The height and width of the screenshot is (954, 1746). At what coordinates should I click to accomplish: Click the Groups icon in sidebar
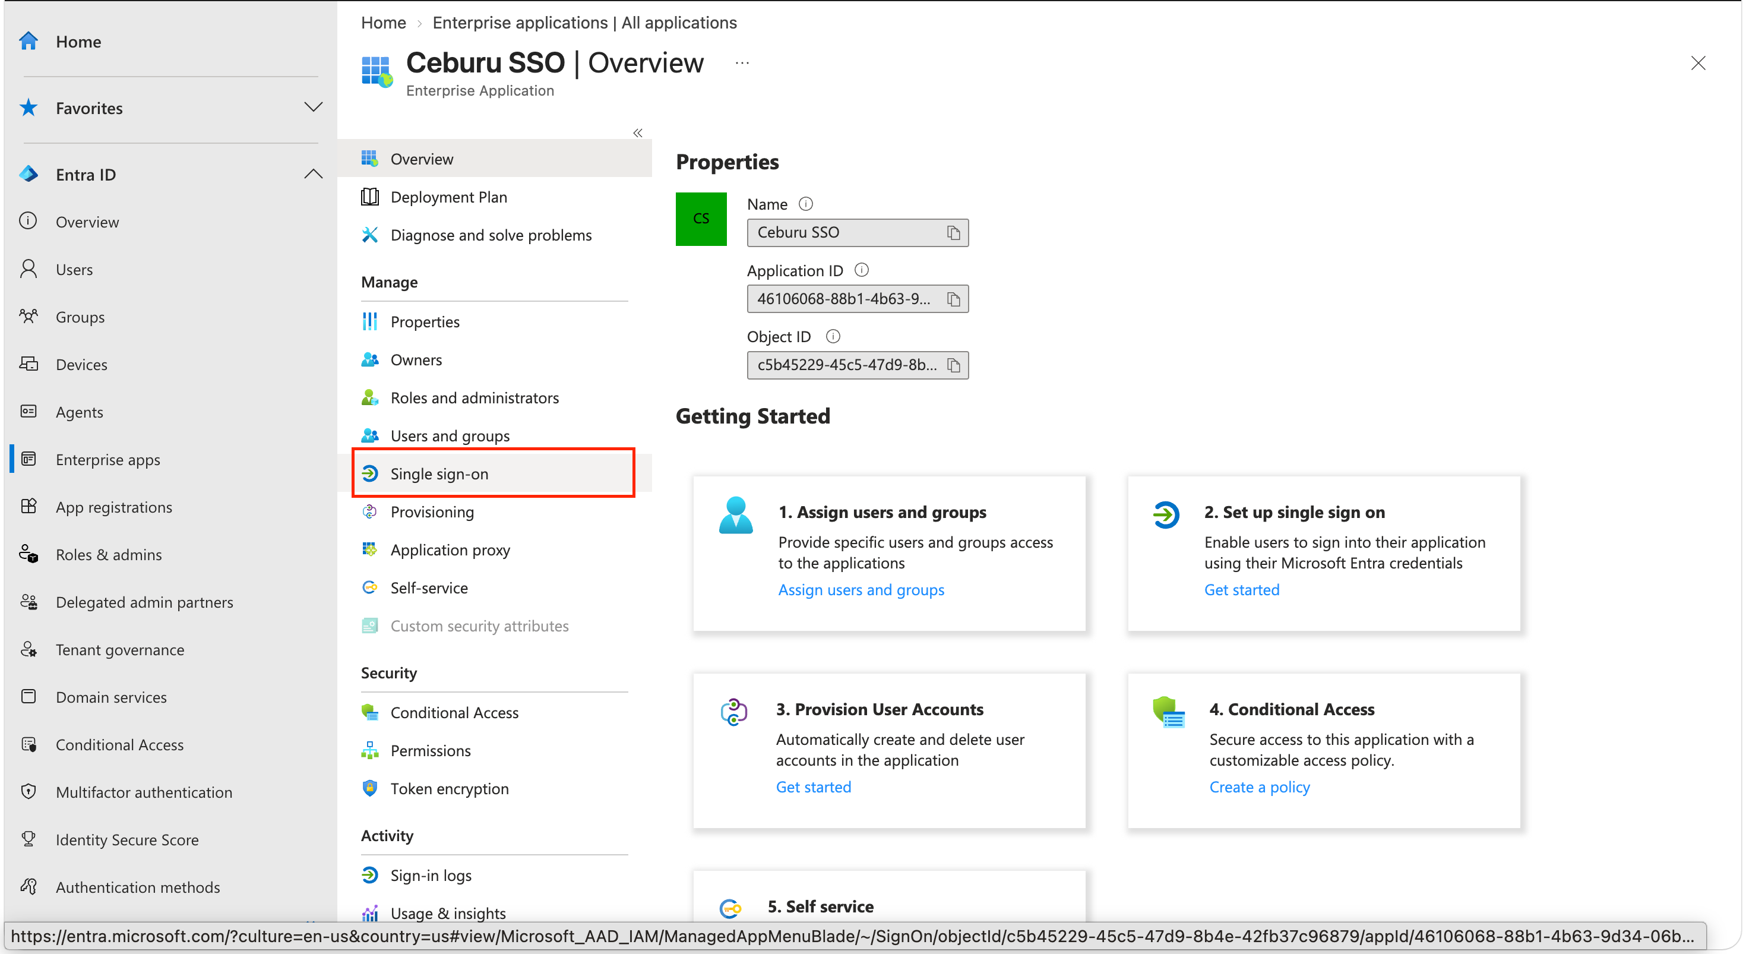pos(29,317)
